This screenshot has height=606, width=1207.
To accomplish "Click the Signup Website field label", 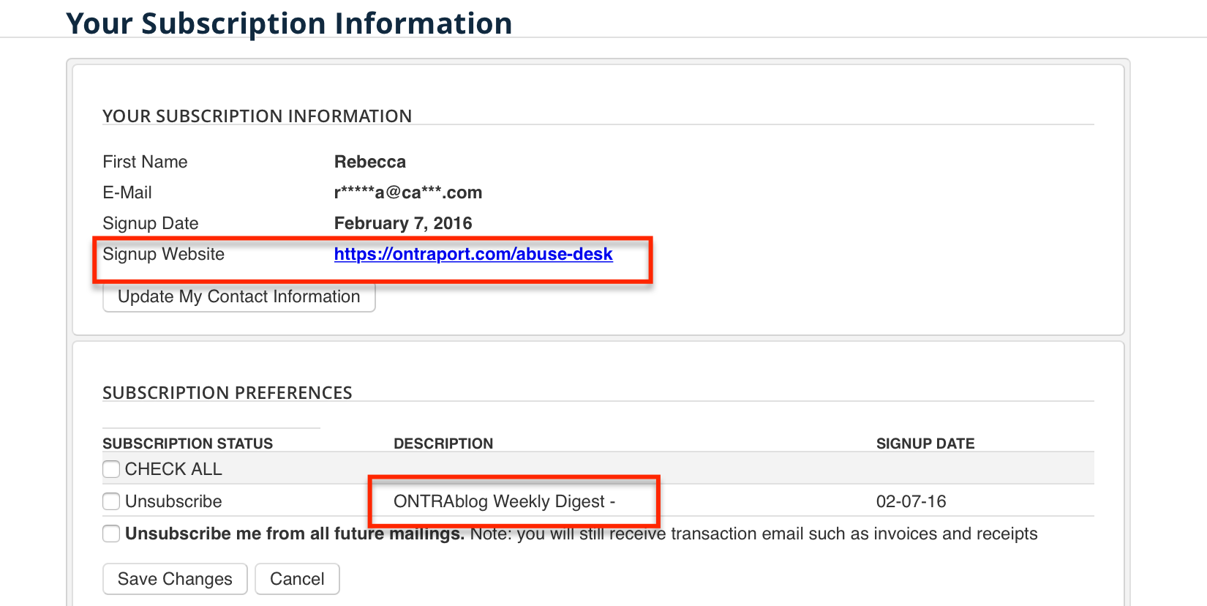I will (163, 254).
